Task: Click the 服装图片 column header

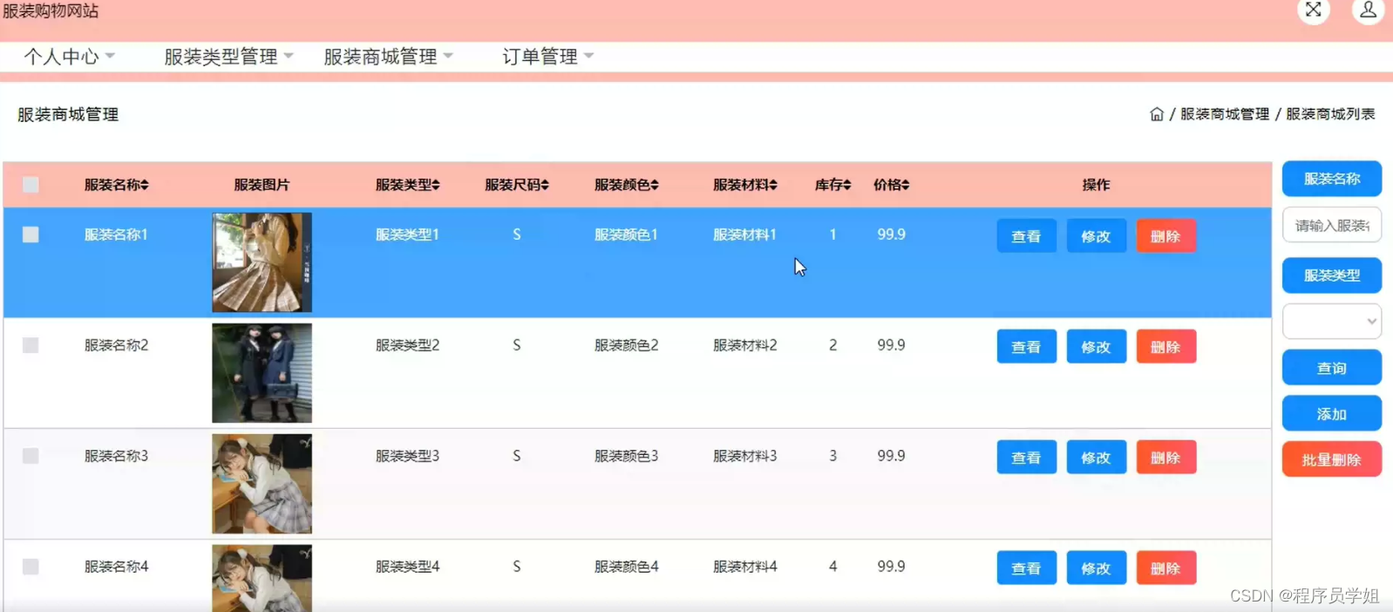Action: 262,185
